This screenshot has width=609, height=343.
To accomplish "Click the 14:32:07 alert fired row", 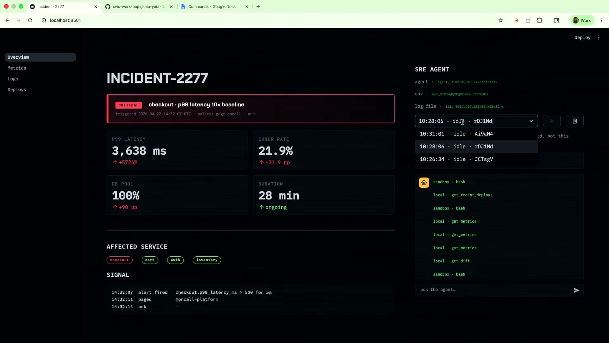I will [192, 292].
